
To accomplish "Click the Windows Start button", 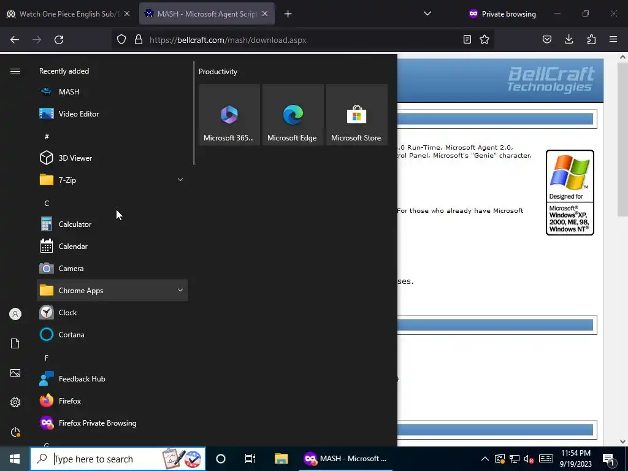I will click(15, 459).
